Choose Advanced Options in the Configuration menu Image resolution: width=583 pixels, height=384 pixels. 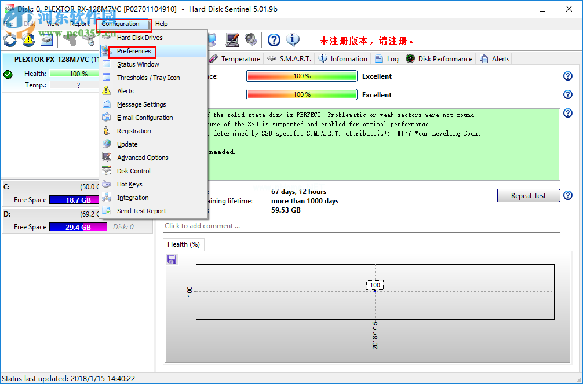(143, 157)
